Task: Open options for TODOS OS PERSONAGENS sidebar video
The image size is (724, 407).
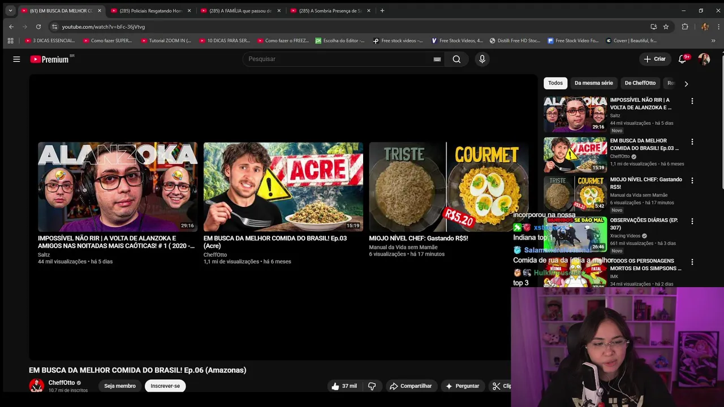Action: tap(692, 262)
